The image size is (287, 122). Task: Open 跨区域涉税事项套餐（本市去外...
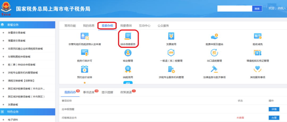pyautogui.click(x=26, y=89)
